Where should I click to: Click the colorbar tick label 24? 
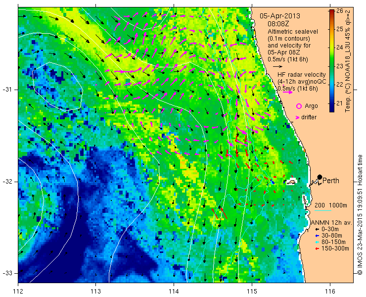pos(340,48)
